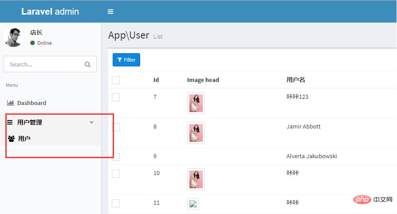Click the Dashboard bar chart icon
397x214 pixels.
[10, 103]
